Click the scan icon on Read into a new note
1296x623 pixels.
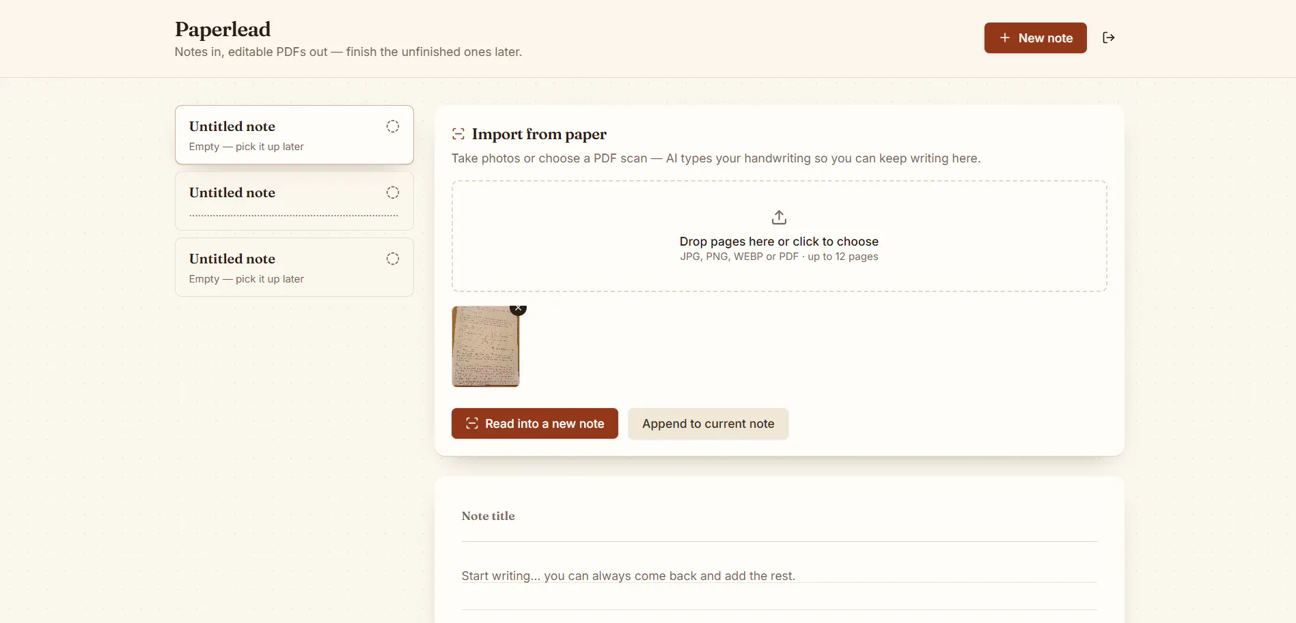[471, 424]
